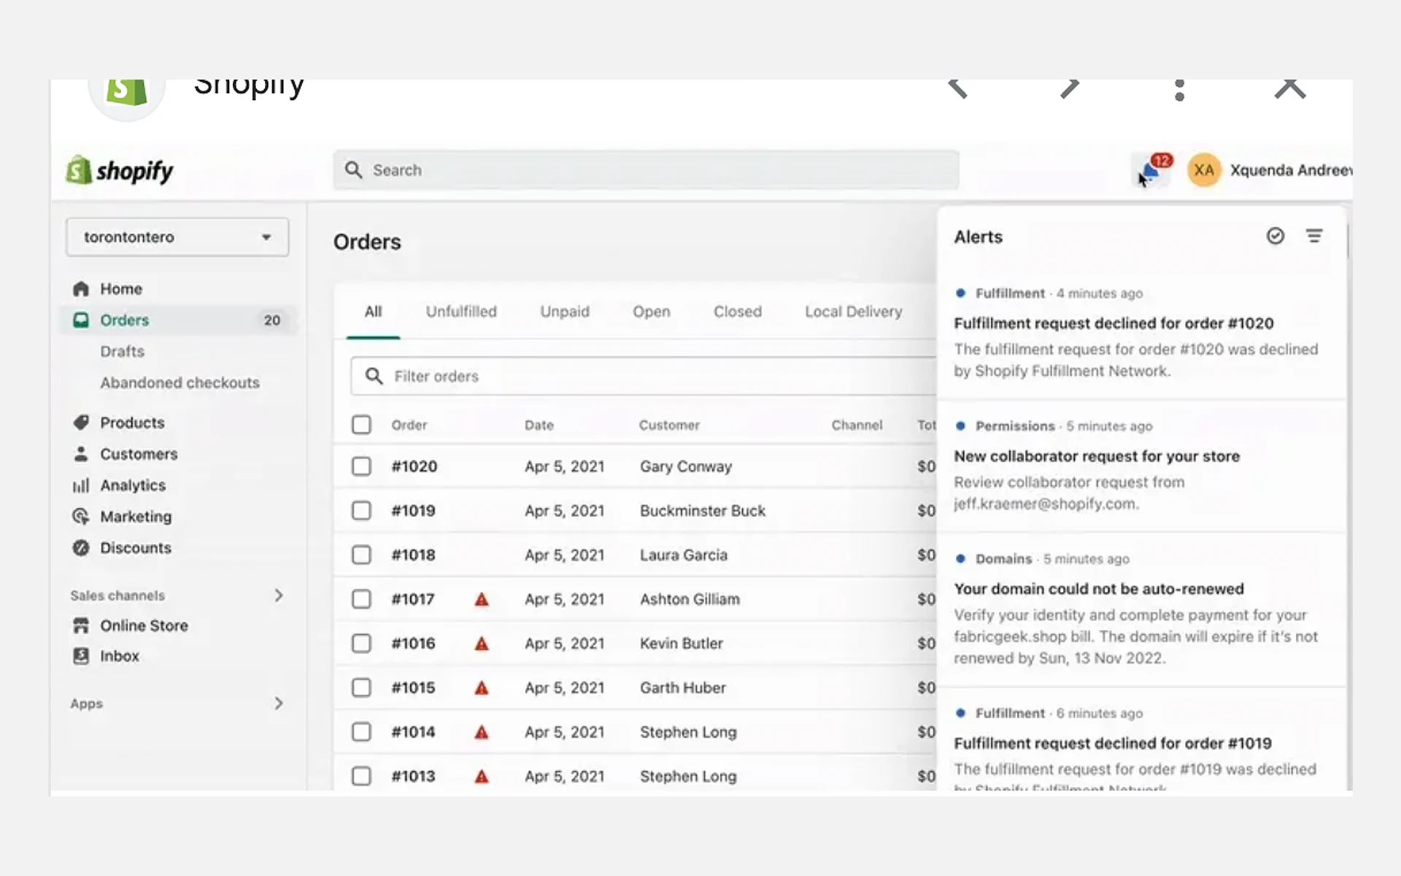
Task: Check the box for order #1014
Action: tap(361, 731)
